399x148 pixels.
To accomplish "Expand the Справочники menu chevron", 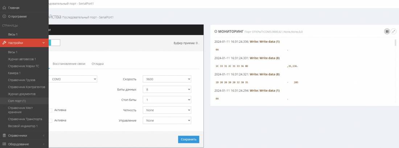I will (x=44, y=136).
